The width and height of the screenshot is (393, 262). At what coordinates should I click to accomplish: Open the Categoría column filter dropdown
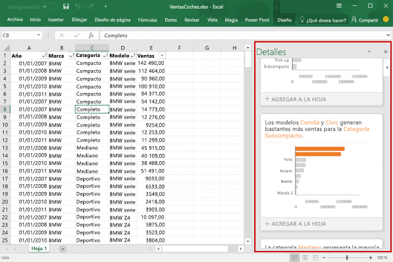click(x=105, y=56)
